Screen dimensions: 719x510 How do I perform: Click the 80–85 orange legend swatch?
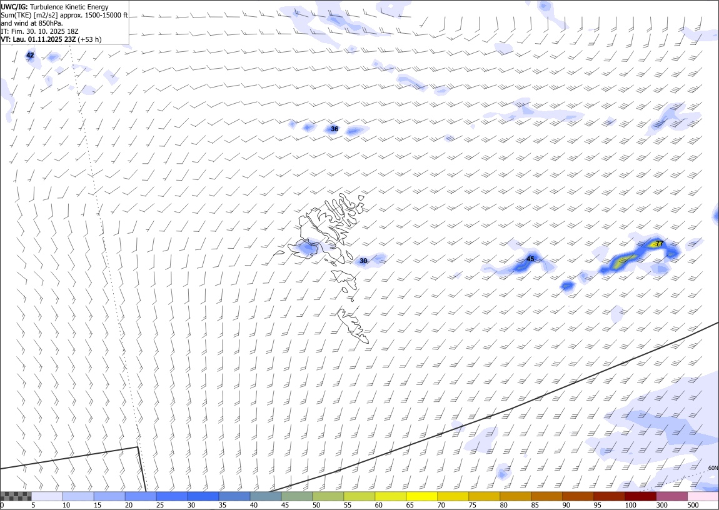[515, 496]
